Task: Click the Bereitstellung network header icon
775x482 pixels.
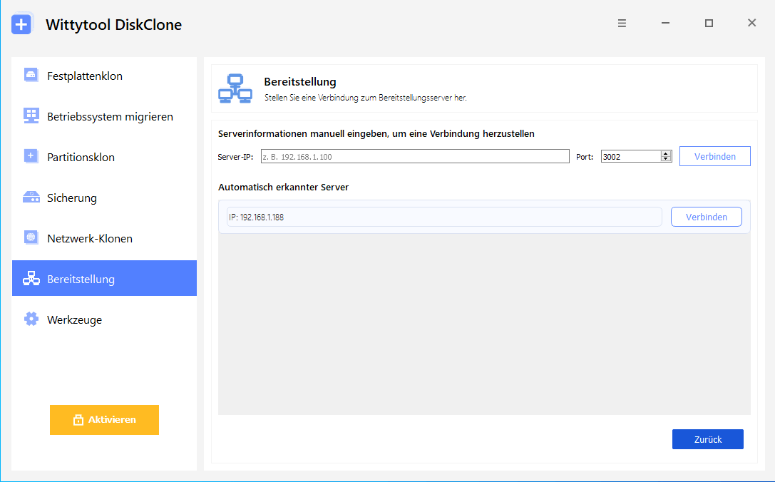Action: pyautogui.click(x=235, y=88)
